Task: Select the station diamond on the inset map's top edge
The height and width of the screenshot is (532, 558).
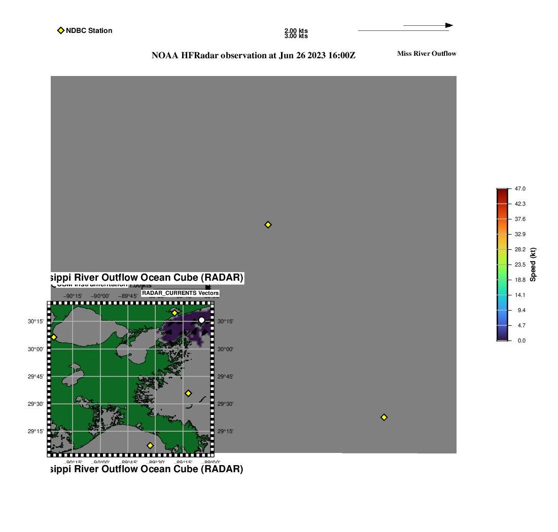Action: [x=175, y=313]
